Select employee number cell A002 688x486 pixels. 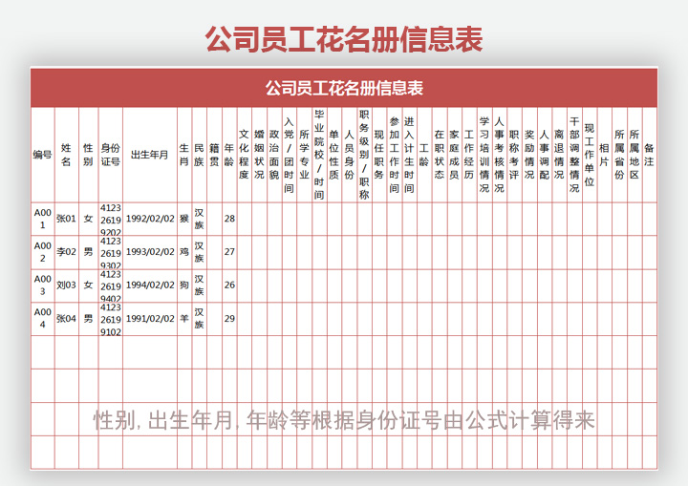(x=43, y=252)
